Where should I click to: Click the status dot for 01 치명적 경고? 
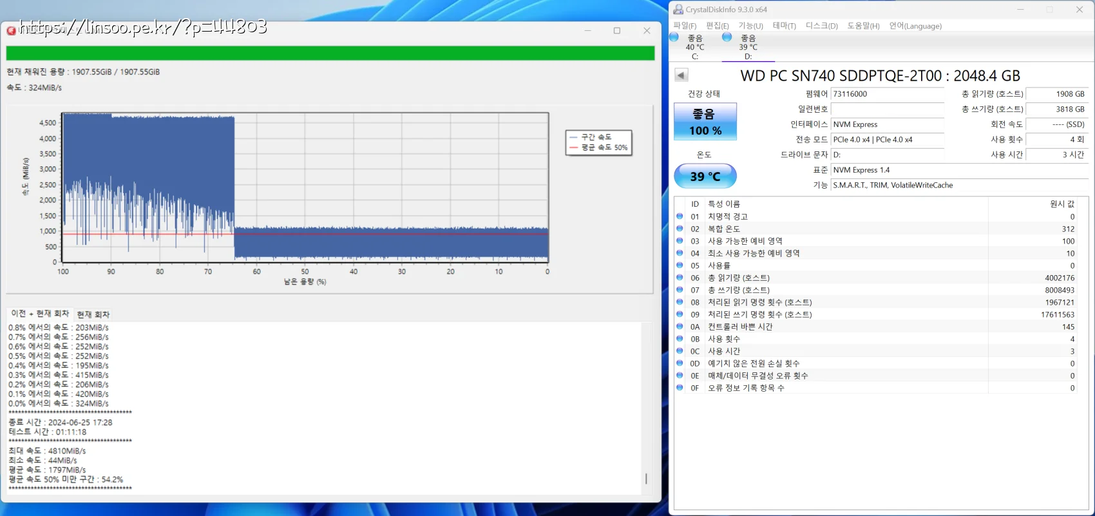[680, 216]
